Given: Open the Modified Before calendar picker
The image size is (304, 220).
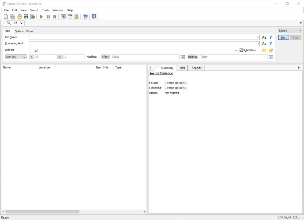Looking at the screenshot, I should (271, 57).
